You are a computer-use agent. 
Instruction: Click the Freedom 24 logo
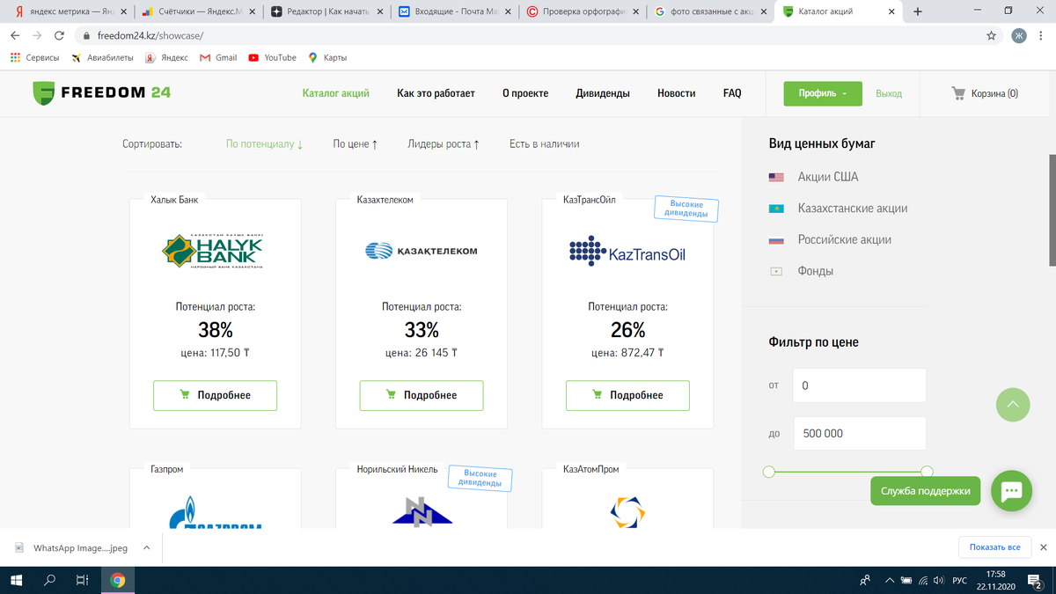(x=102, y=92)
